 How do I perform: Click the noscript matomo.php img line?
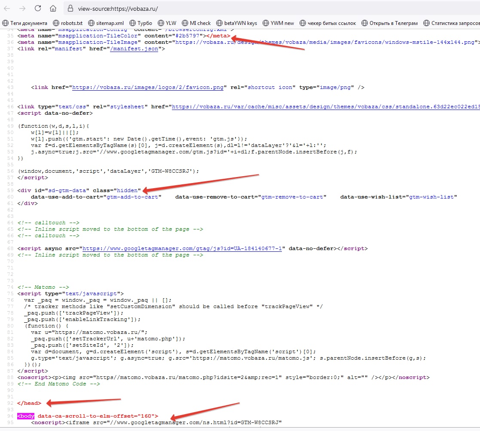[x=223, y=377]
